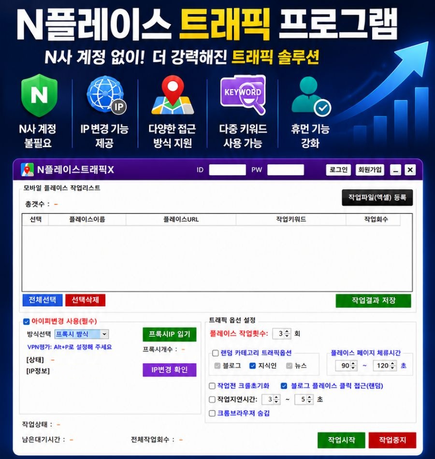Click the 트래픽 옵션 설정 label
The image size is (435, 459).
point(232,320)
